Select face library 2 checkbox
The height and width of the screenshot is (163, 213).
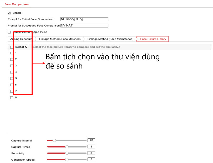[12, 59]
